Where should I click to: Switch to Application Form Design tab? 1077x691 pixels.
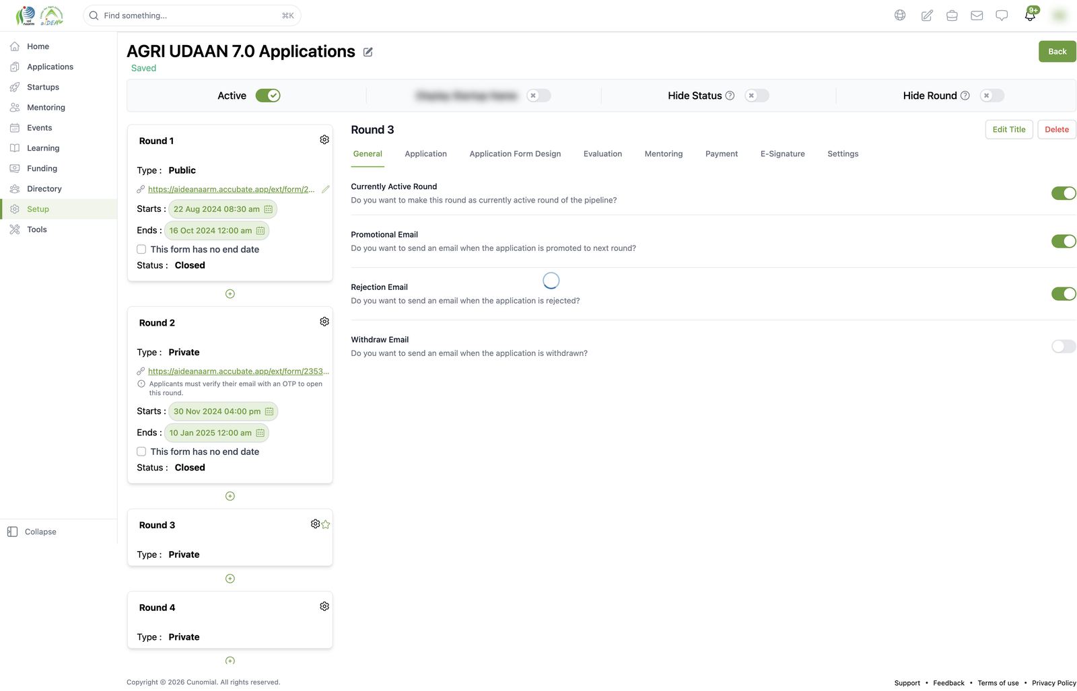tap(515, 154)
